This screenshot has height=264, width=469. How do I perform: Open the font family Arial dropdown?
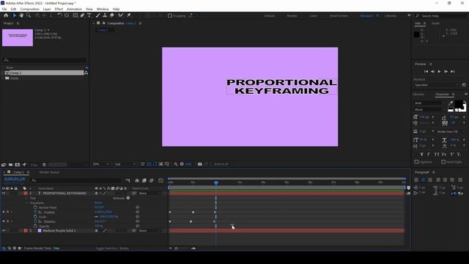(429, 103)
